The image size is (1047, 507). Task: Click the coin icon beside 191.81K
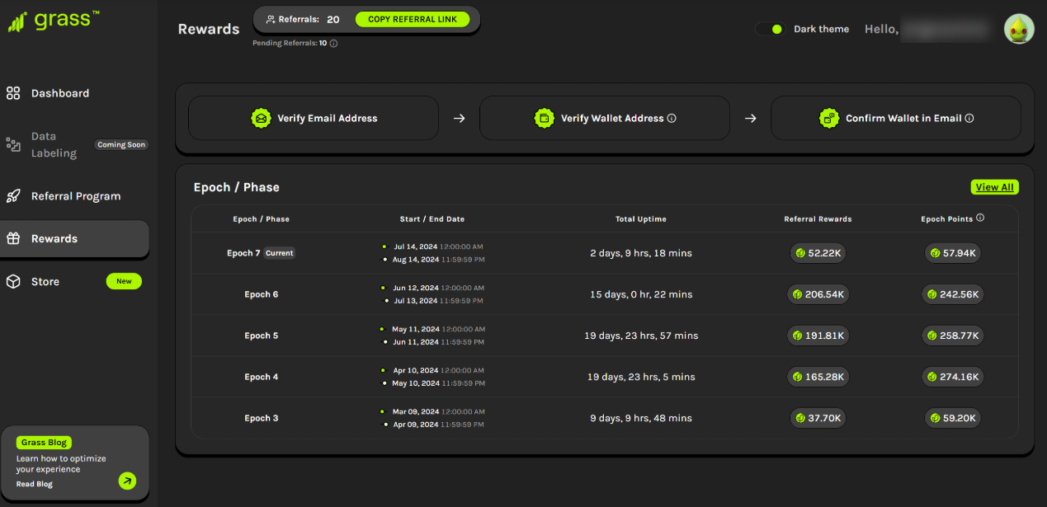(797, 336)
